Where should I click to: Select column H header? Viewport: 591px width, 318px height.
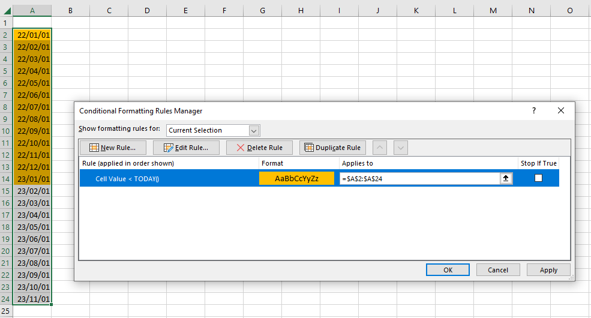301,11
